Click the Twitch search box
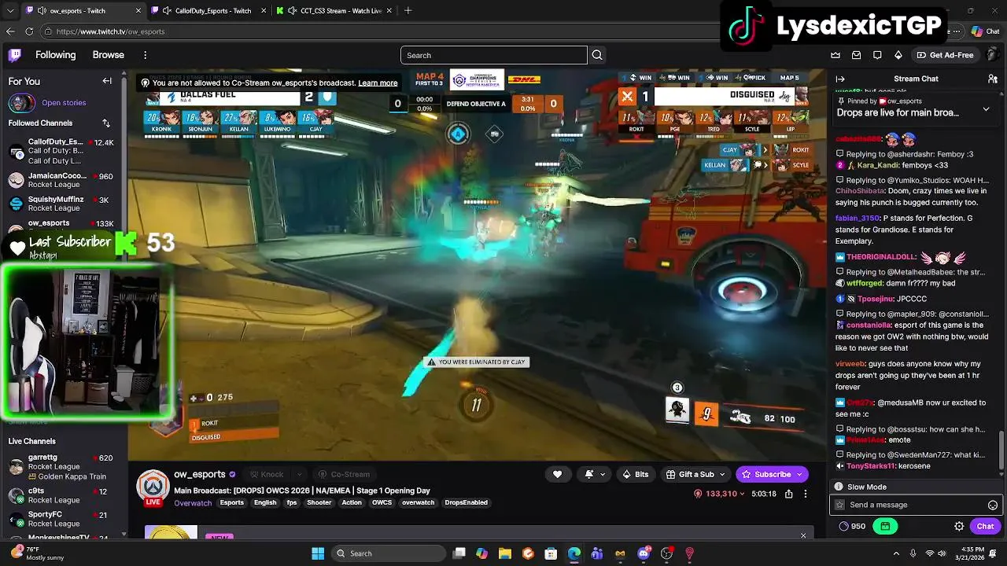 tap(493, 55)
